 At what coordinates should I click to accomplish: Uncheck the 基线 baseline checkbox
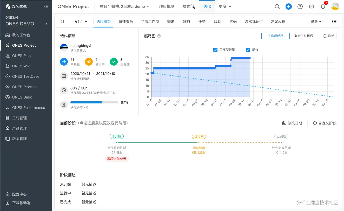(x=248, y=50)
